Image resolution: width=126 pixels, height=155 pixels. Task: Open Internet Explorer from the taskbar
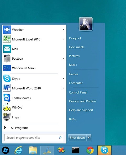coord(18,150)
